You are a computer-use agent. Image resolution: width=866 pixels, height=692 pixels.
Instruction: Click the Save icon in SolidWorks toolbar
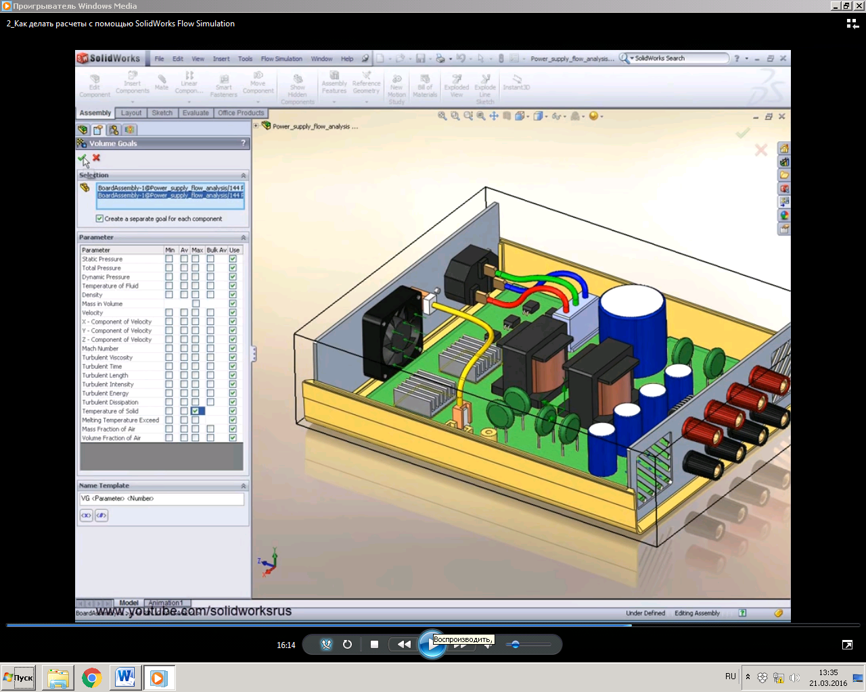[421, 59]
